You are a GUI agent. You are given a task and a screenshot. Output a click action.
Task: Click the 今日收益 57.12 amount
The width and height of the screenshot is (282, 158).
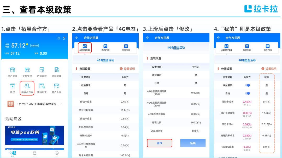[x=18, y=46]
